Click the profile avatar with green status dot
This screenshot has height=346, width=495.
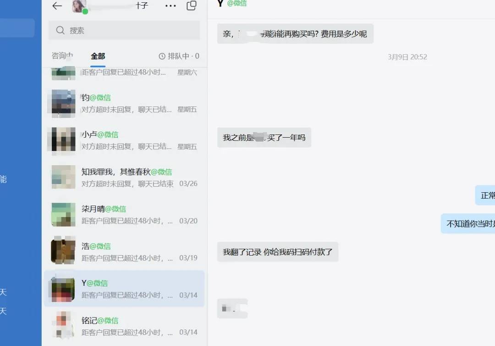click(80, 6)
